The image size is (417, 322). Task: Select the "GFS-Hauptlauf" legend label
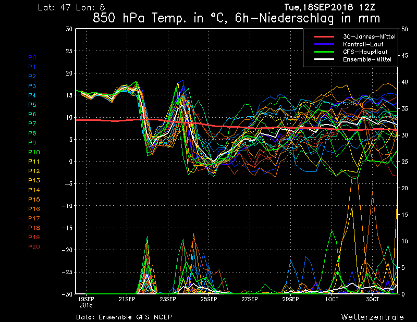[x=365, y=52]
